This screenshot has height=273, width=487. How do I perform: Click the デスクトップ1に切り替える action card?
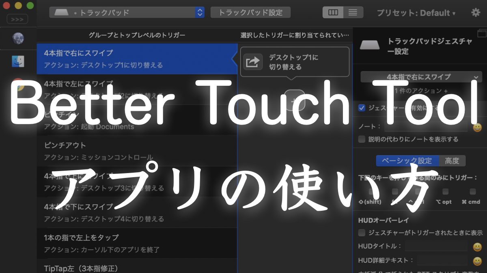coord(295,62)
